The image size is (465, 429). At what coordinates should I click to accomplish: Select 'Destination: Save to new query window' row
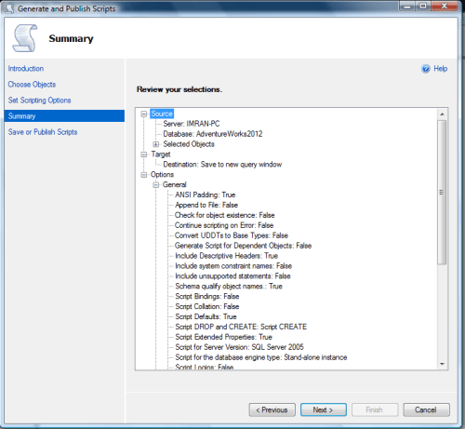pos(222,165)
